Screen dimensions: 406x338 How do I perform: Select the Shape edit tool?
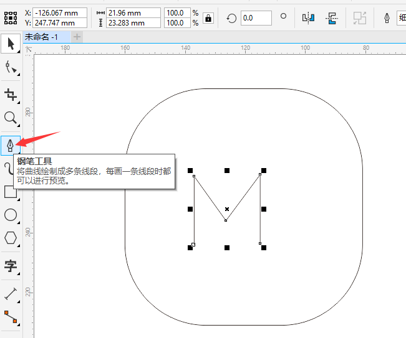coord(11,67)
